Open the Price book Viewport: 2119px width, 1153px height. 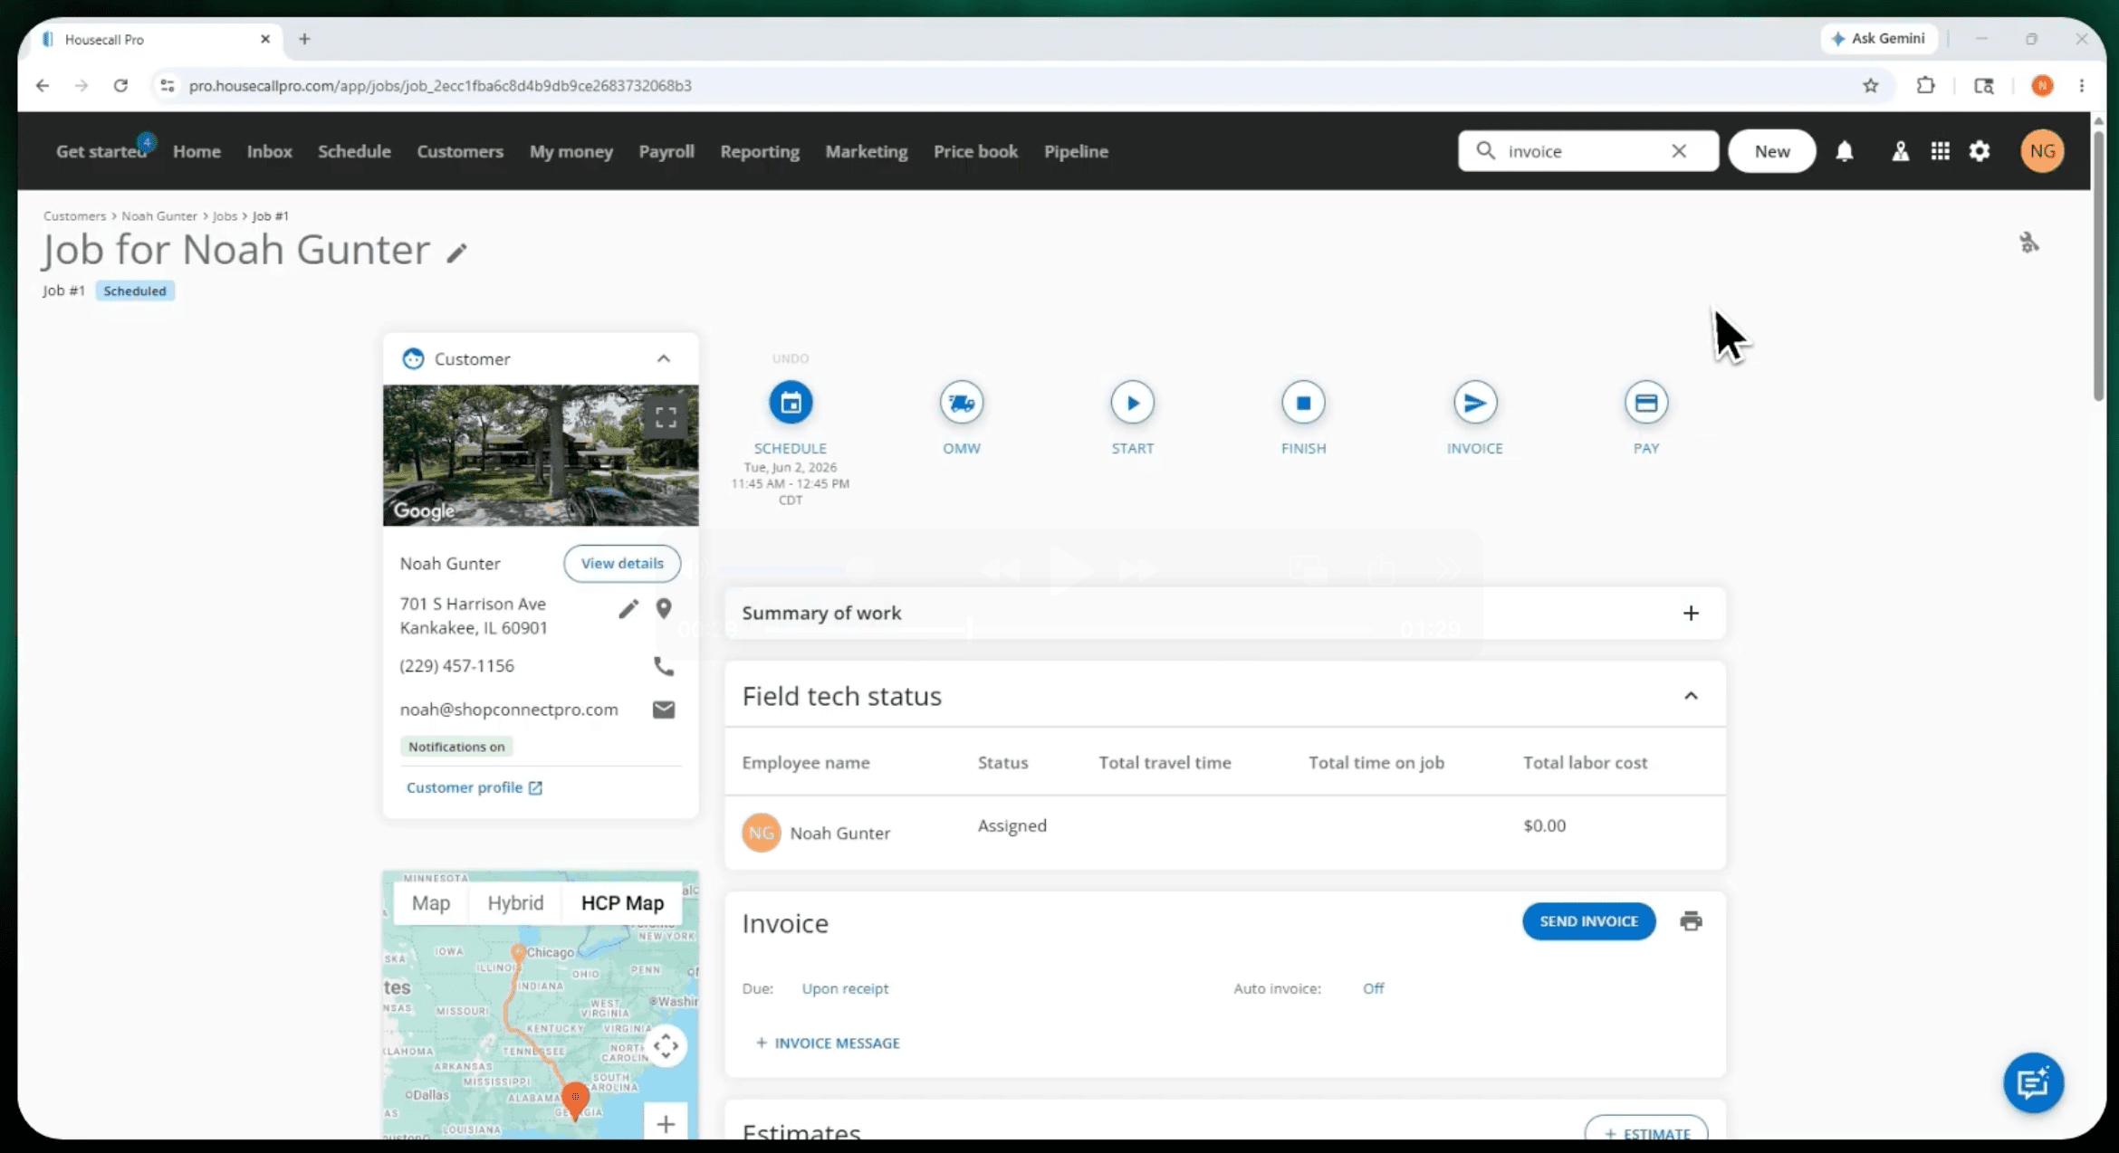pos(975,151)
